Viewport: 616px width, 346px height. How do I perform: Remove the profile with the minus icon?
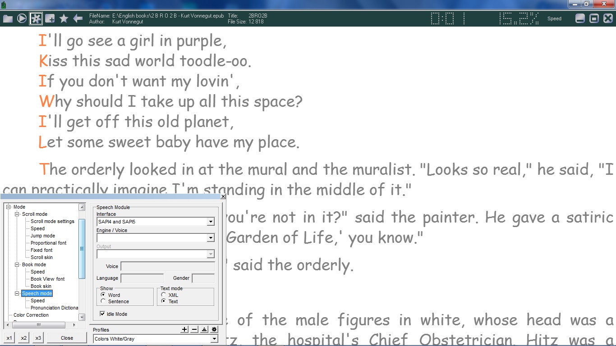(194, 330)
